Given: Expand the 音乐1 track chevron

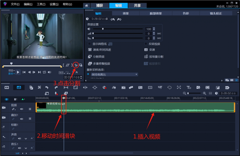Looking at the screenshot, I should click(26, 148).
